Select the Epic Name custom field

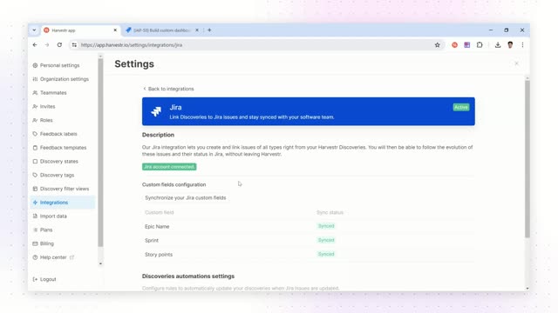(157, 226)
